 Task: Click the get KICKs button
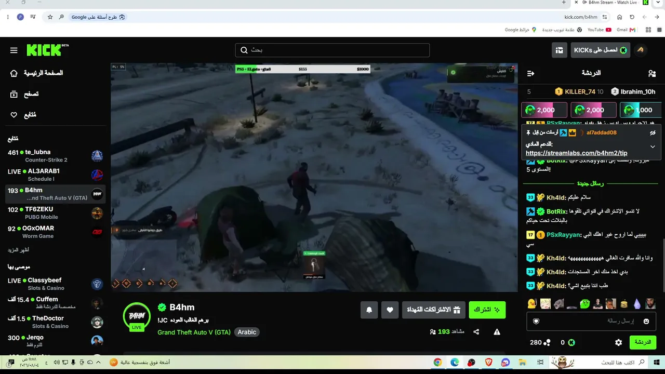click(x=600, y=50)
